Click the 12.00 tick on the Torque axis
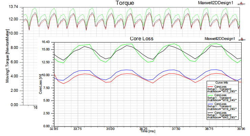The height and width of the screenshot is (136, 250). coord(14,19)
